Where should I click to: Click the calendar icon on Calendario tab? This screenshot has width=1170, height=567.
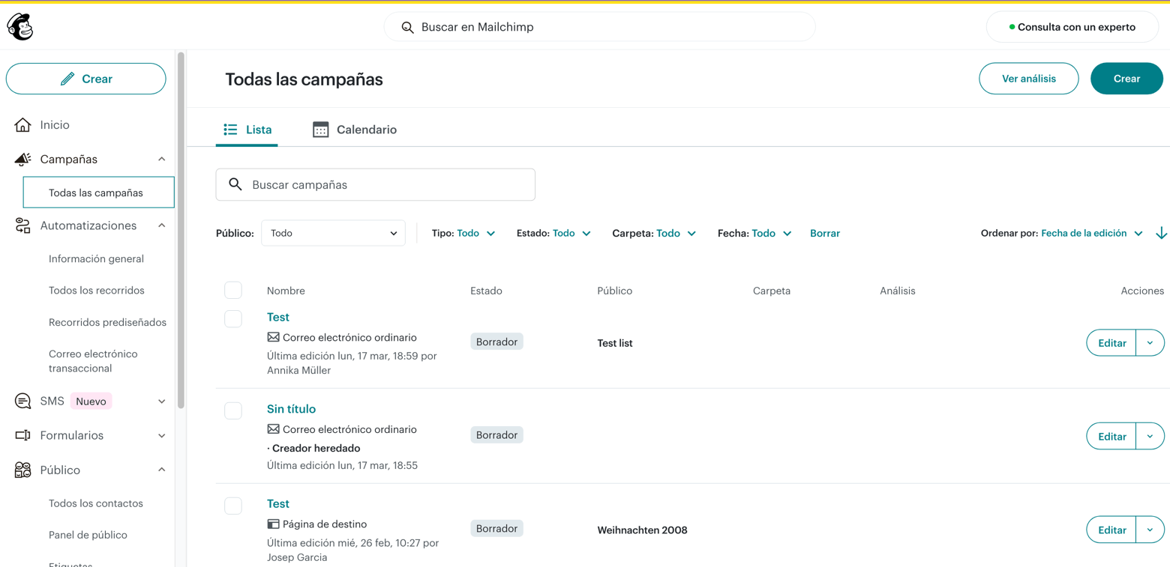(x=320, y=130)
